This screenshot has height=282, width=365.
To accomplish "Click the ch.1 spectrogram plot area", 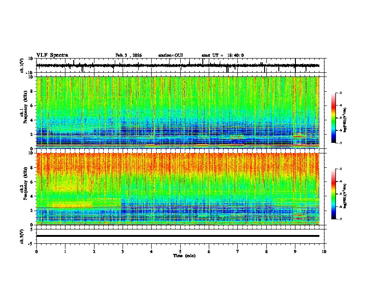I will pos(178,112).
